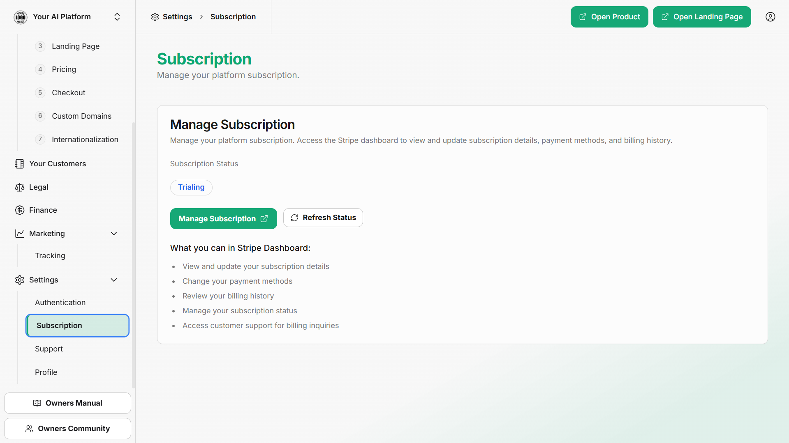Select Subscription in sidebar
This screenshot has width=789, height=443.
[77, 326]
